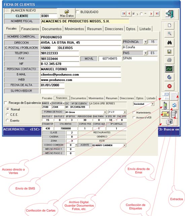Open CODIGO COMISION dropdown arrow
Screen dimensions: 185x216
coord(76,145)
